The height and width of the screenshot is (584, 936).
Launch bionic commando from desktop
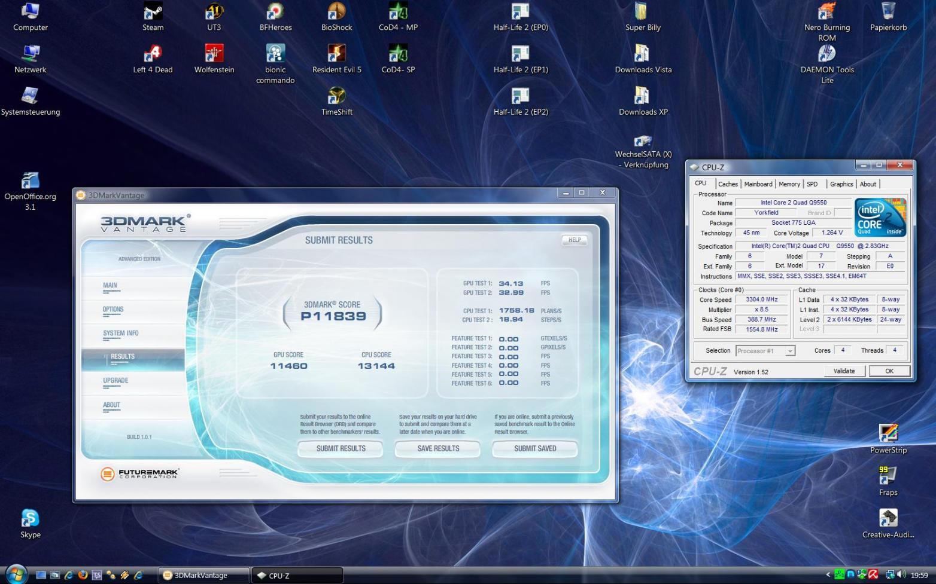pyautogui.click(x=275, y=64)
